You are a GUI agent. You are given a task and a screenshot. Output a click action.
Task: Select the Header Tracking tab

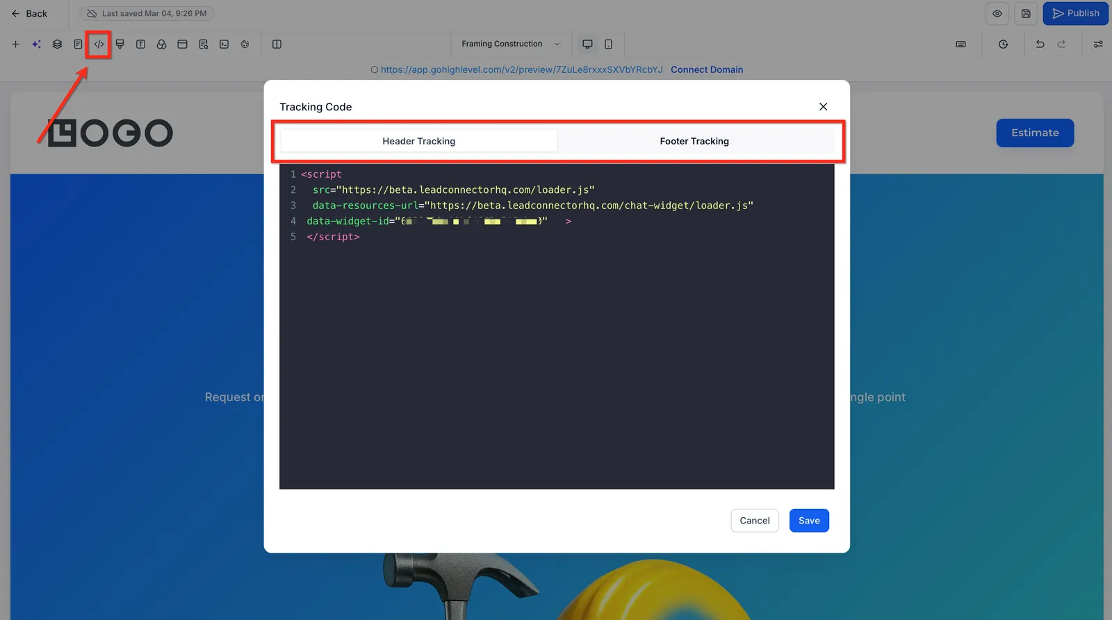coord(419,141)
